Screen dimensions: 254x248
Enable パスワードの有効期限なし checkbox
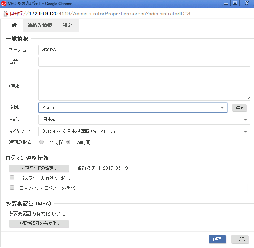click(x=12, y=177)
